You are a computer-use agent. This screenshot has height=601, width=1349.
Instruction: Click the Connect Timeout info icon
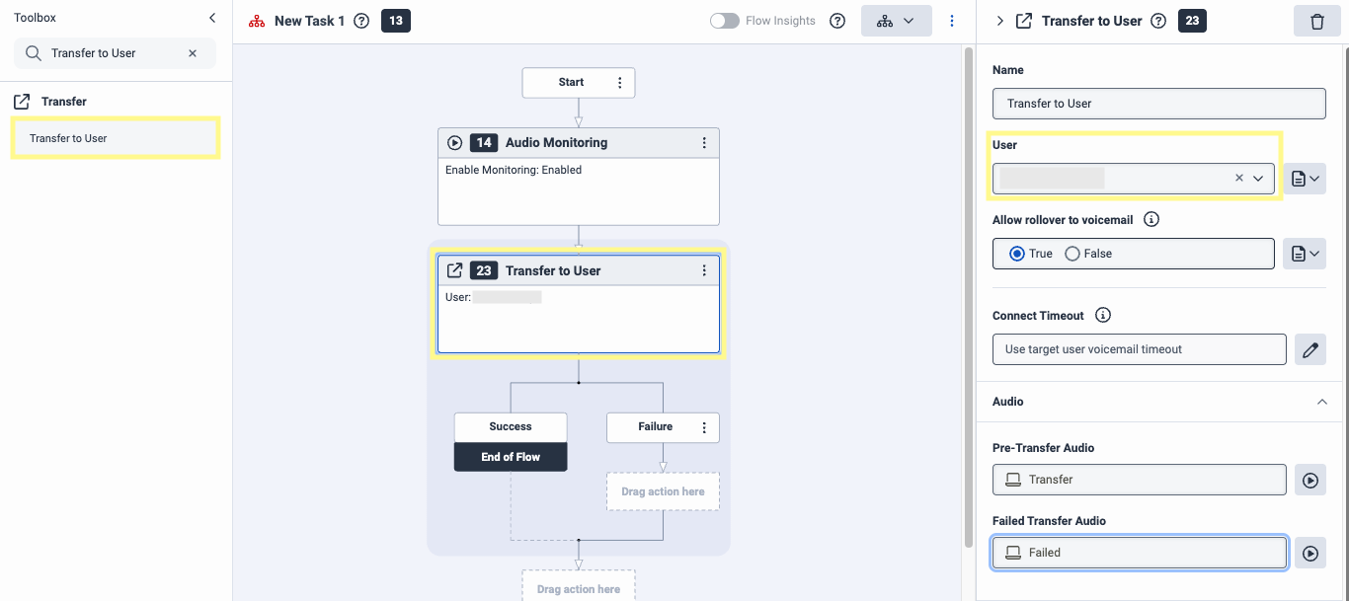pos(1103,316)
